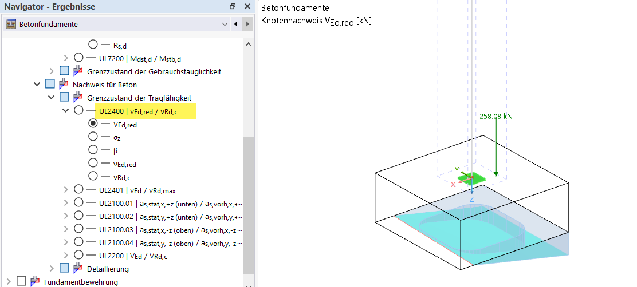Undock the Navigator panel
This screenshot has height=287, width=637.
coord(233,6)
